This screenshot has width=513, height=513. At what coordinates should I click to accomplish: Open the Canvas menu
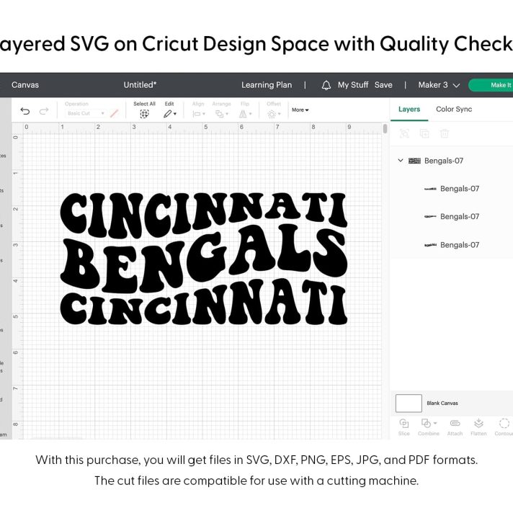tap(25, 85)
